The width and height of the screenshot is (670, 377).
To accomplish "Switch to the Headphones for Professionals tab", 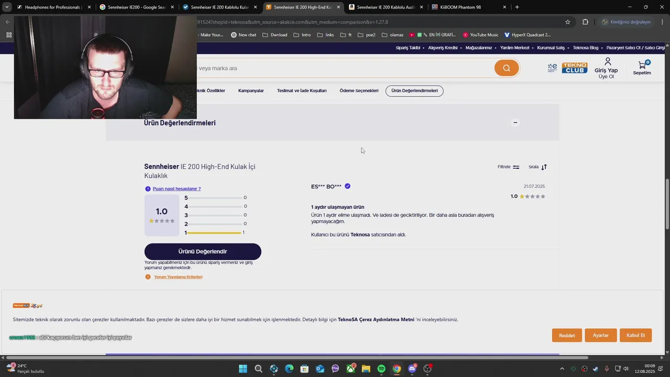I will tap(52, 7).
